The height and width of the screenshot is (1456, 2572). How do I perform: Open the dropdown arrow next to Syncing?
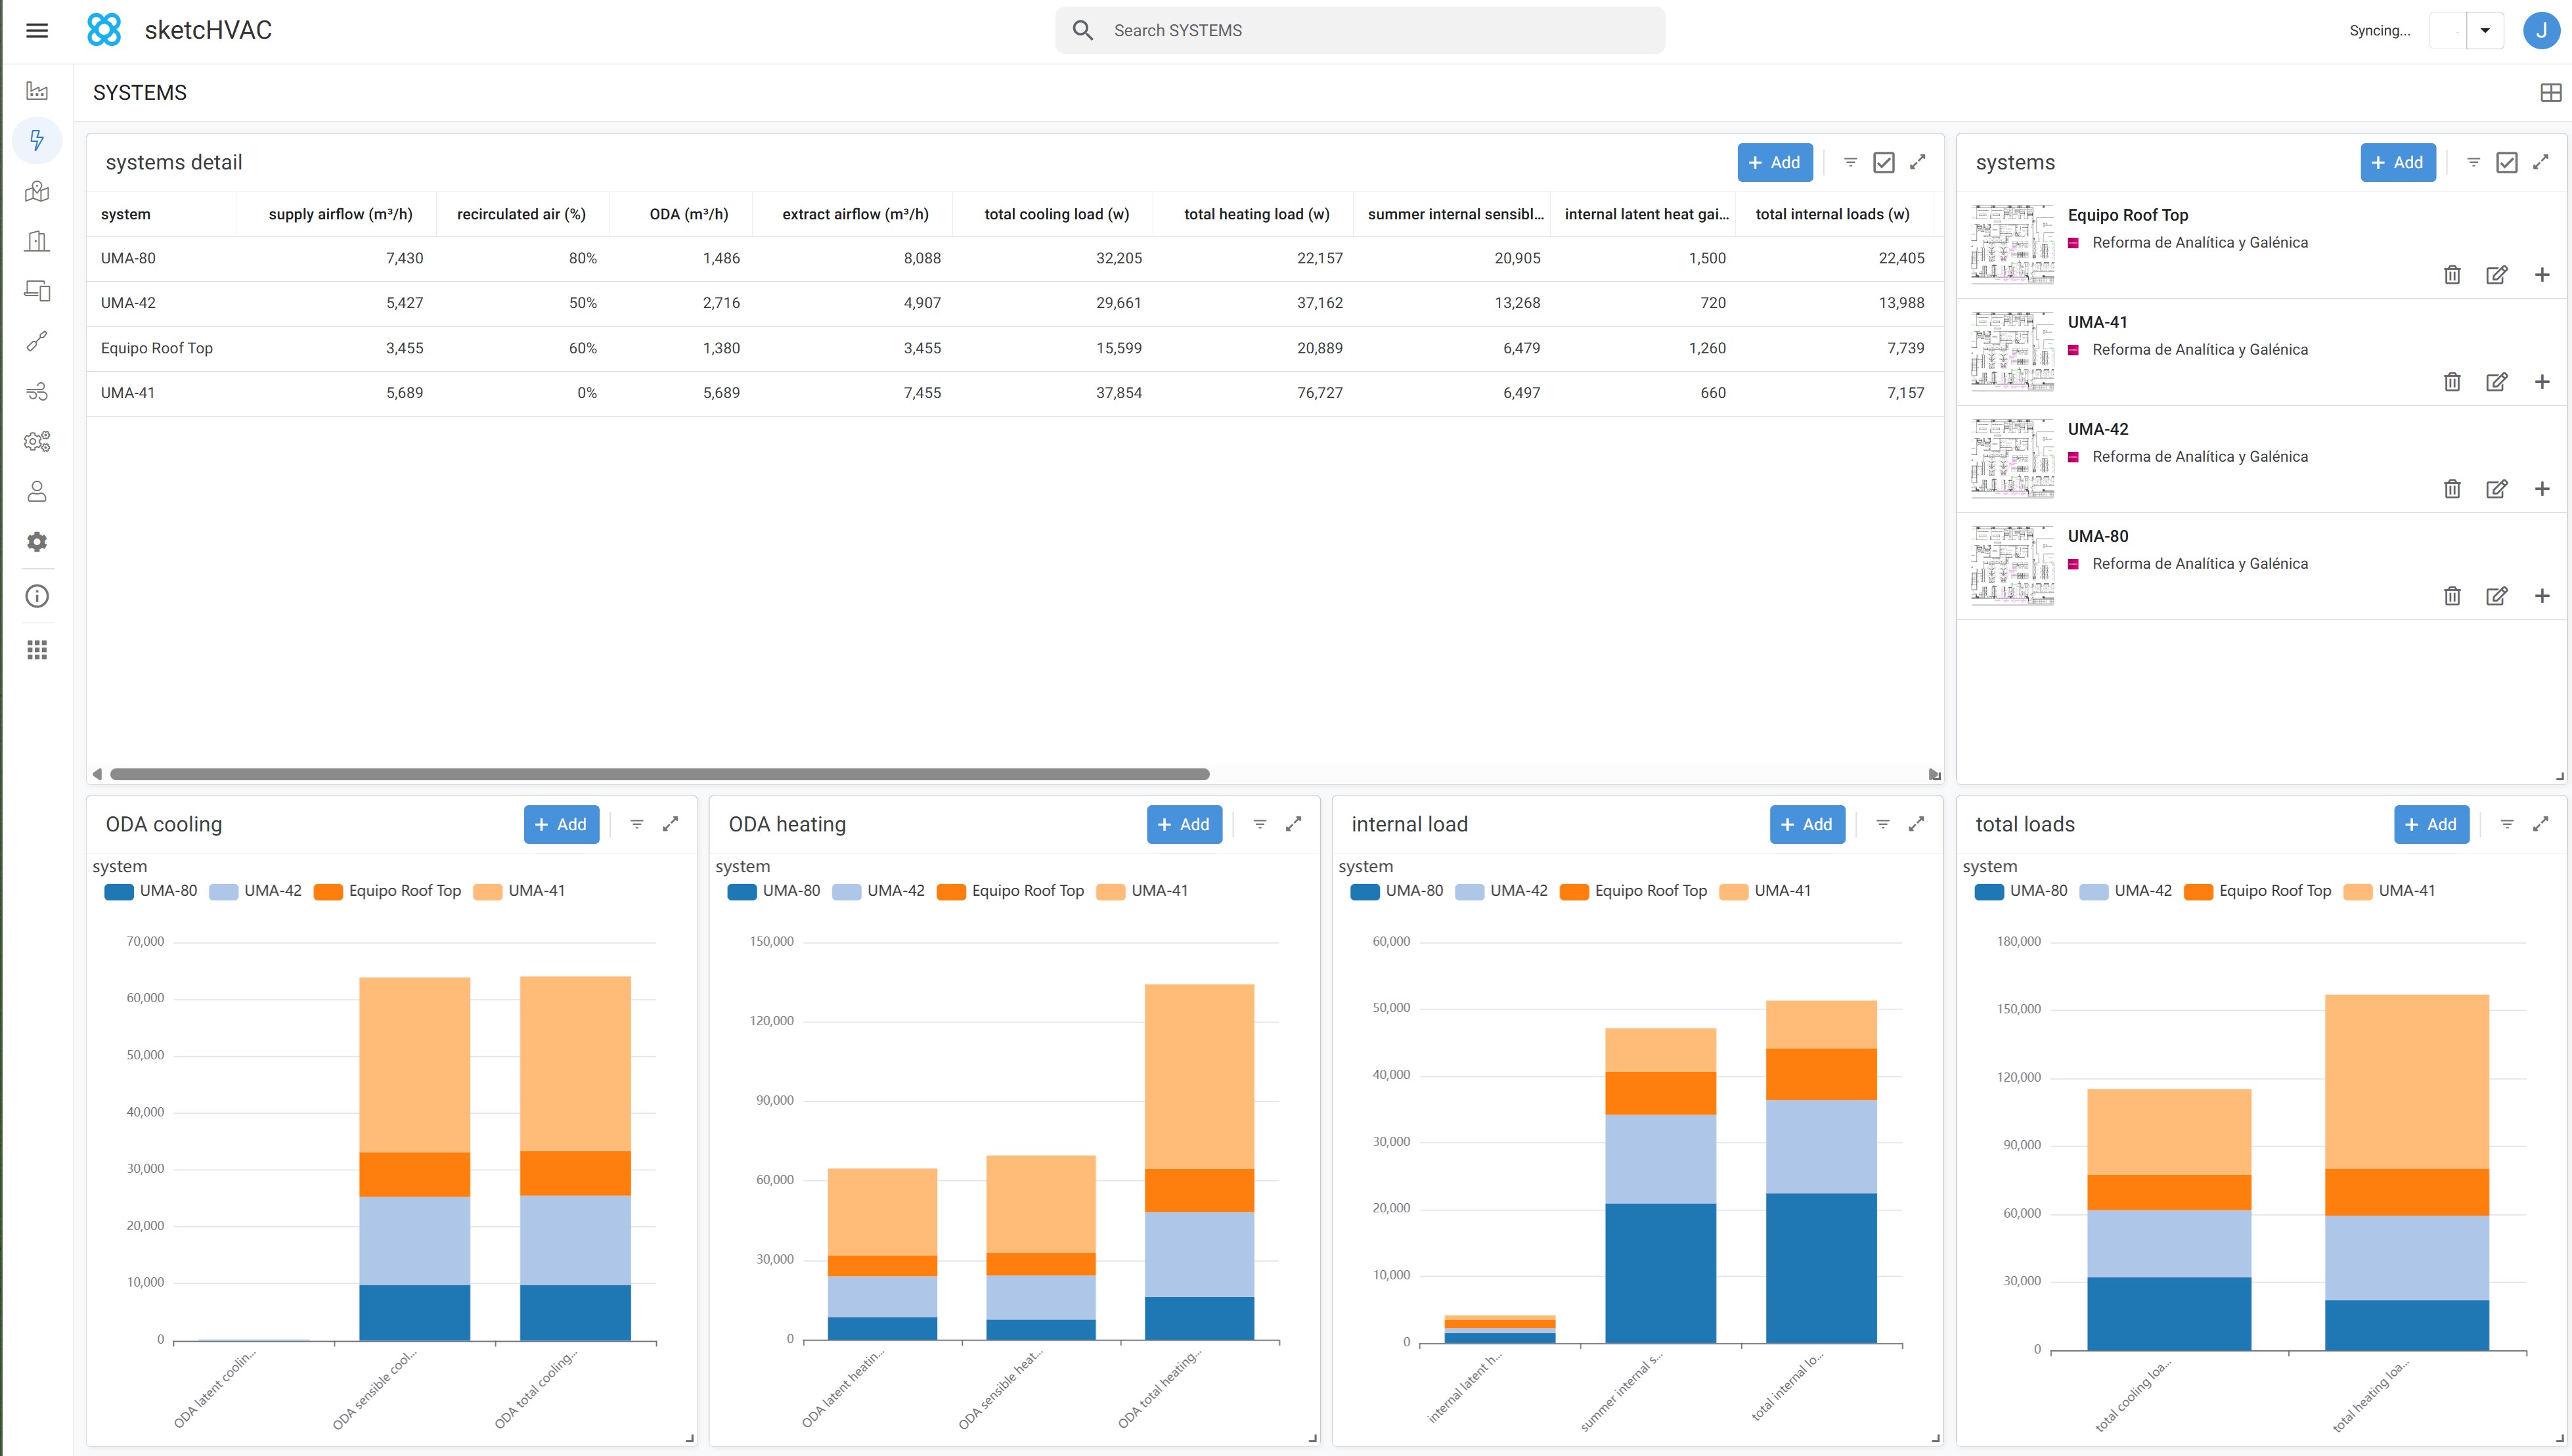click(x=2485, y=30)
